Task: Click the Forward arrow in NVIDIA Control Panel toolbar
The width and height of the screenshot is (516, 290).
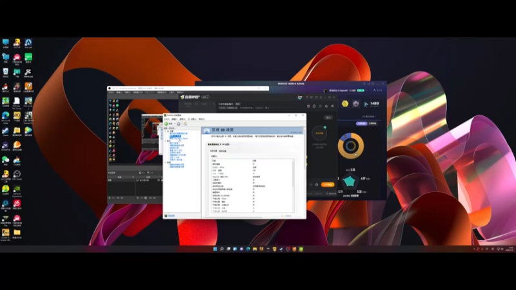Action: point(179,124)
